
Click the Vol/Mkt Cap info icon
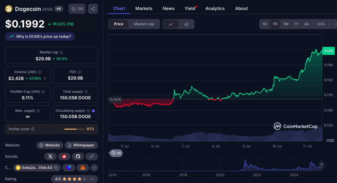[x=43, y=92]
